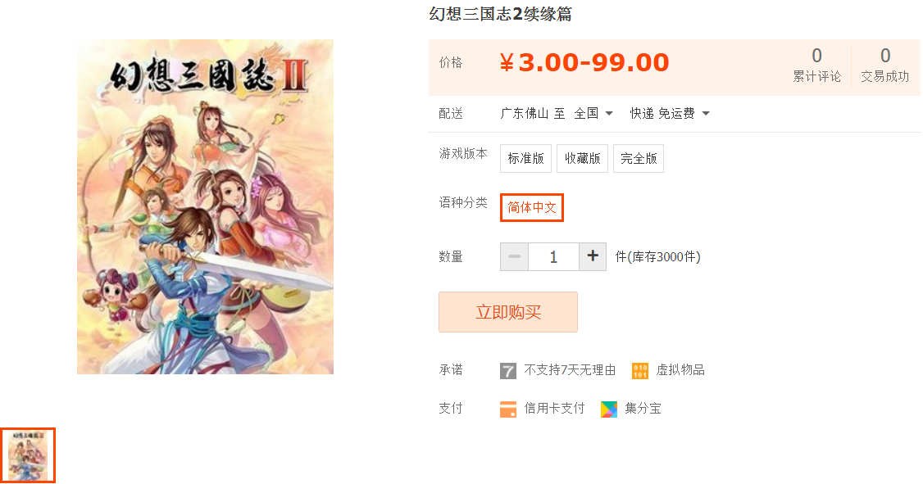
Task: Open the 累计评论 review count
Action: (816, 65)
